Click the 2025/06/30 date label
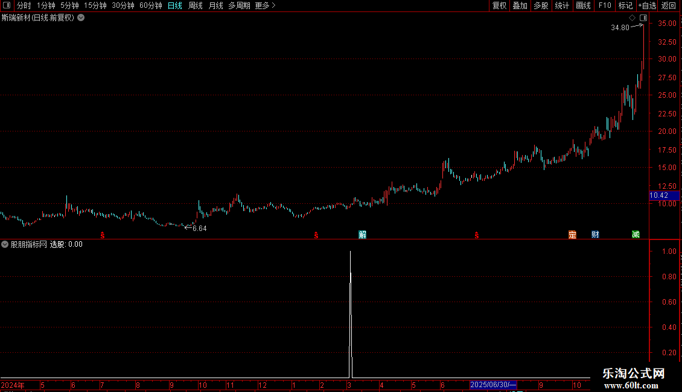This screenshot has width=682, height=392. pyautogui.click(x=493, y=385)
